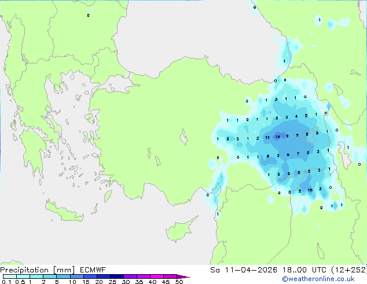
Task: Pick the 35–40 mm legend color box
Action: click(143, 276)
